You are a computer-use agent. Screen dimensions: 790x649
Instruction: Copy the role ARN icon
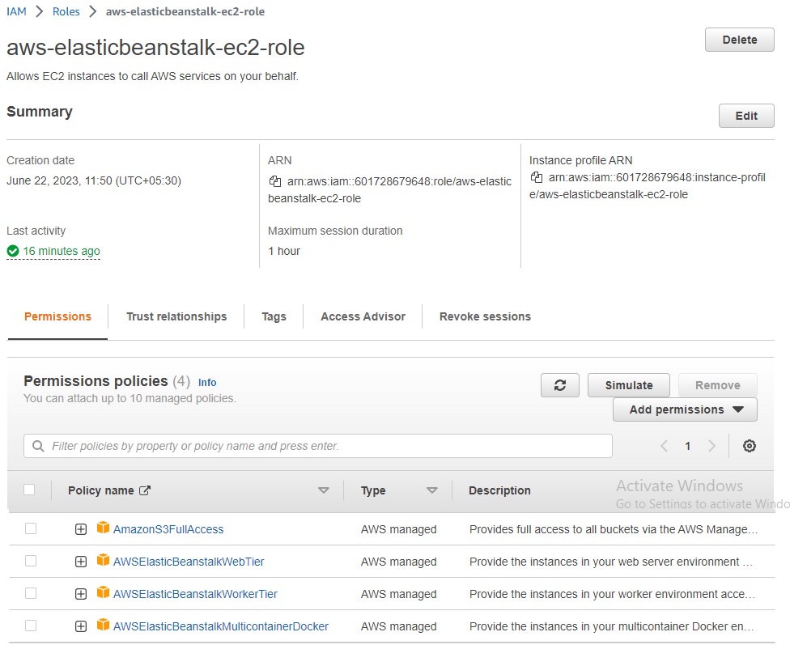click(274, 181)
